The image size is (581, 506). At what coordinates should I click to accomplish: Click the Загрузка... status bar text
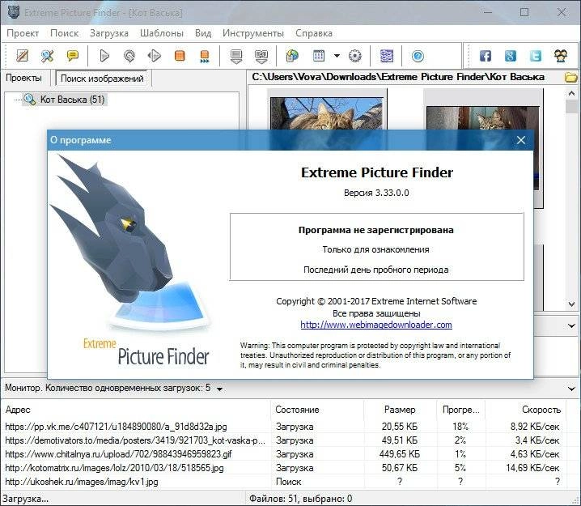(x=25, y=499)
